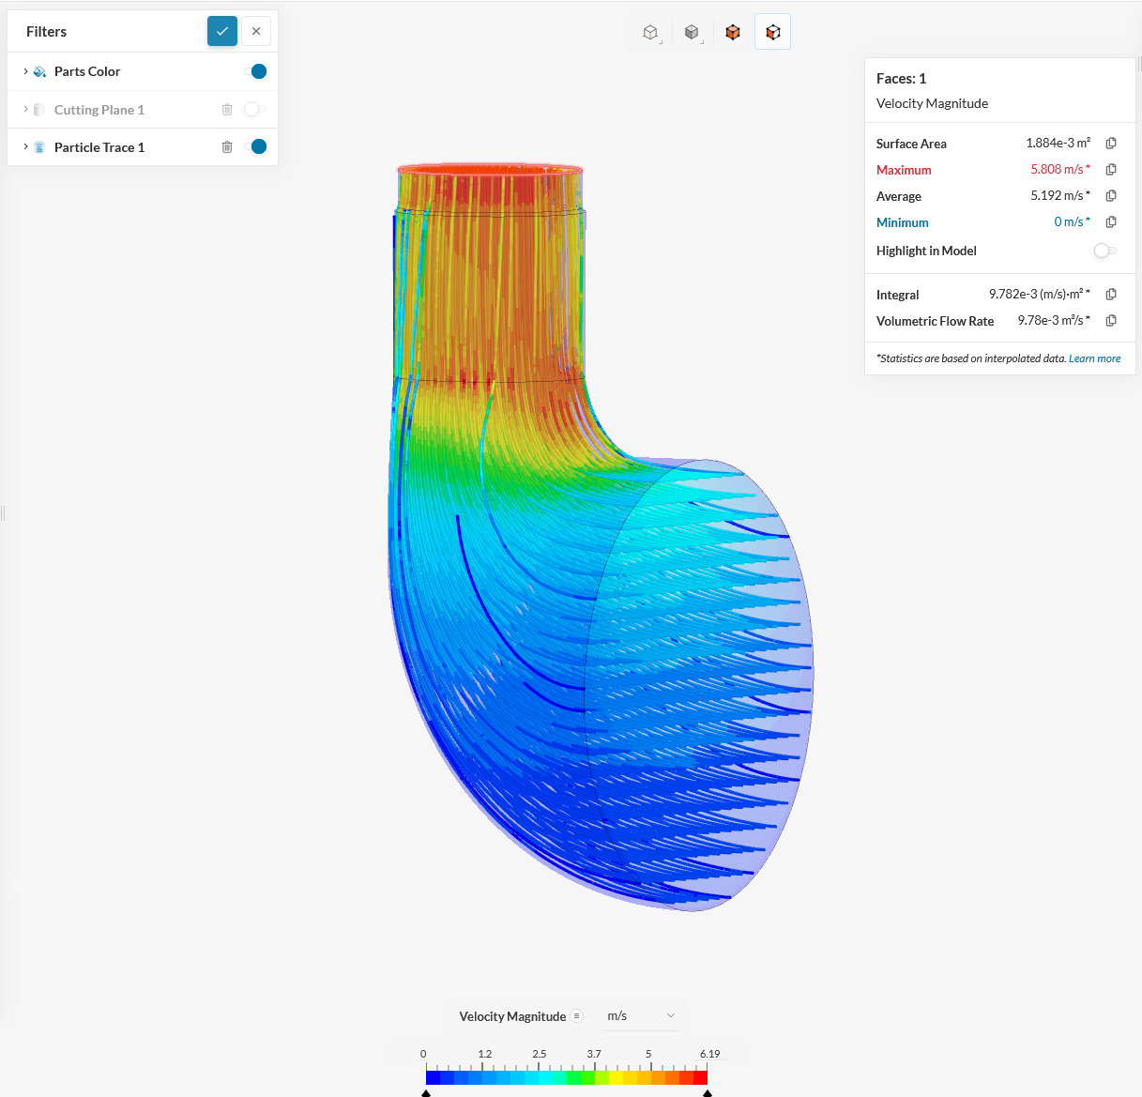1142x1097 pixels.
Task: Select the solid orange cube selection icon
Action: tap(733, 32)
